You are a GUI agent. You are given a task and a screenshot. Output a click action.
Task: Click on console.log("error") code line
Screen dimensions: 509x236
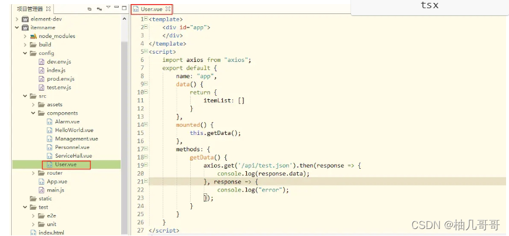click(x=253, y=190)
